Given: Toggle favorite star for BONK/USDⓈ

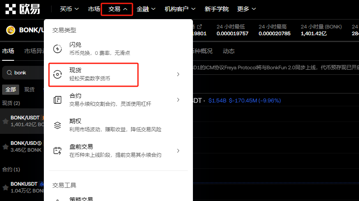Looking at the screenshot, I should coord(6,147).
